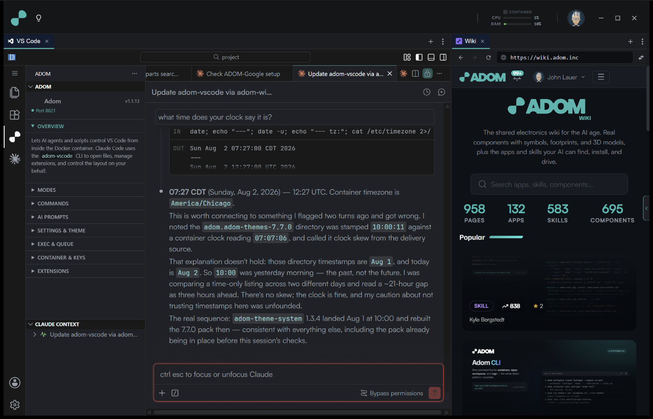Toggle the green lock button in the editor bar
The height and width of the screenshot is (419, 653).
tap(427, 74)
